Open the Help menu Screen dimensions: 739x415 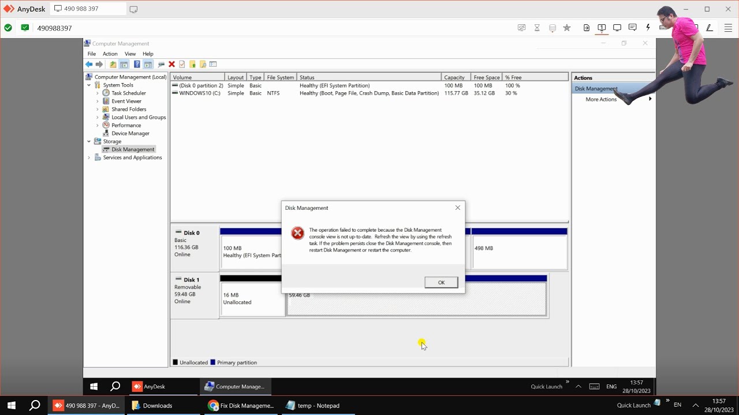tap(148, 54)
